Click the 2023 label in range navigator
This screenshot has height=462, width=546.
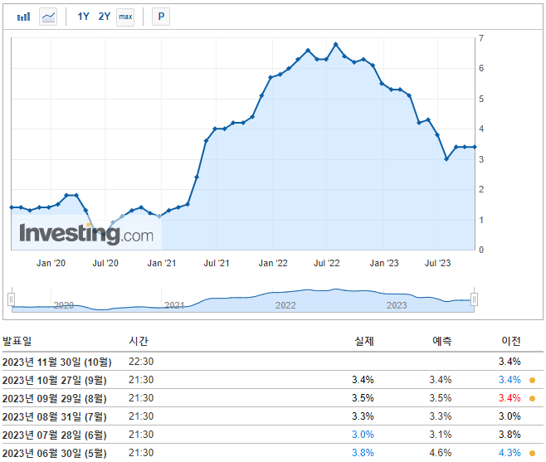pyautogui.click(x=397, y=305)
